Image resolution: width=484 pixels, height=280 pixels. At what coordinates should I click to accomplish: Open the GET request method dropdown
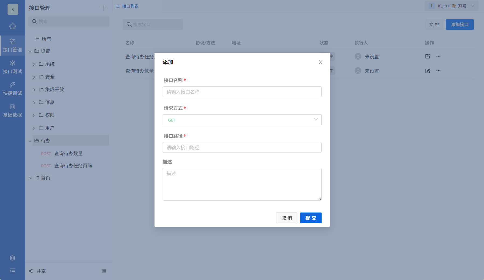click(242, 120)
